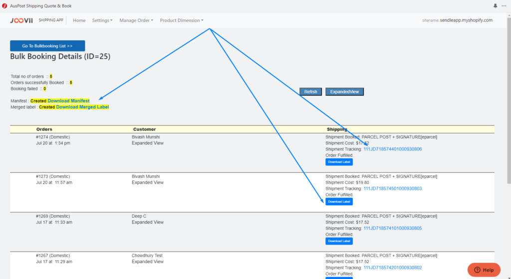Open tracking link ending 930806

click(393, 149)
